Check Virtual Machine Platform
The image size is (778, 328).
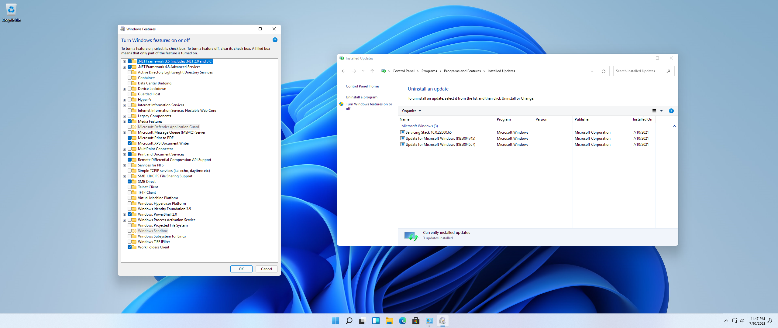pos(130,198)
